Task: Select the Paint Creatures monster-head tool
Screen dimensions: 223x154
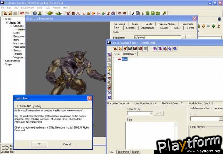Action: tap(68, 13)
